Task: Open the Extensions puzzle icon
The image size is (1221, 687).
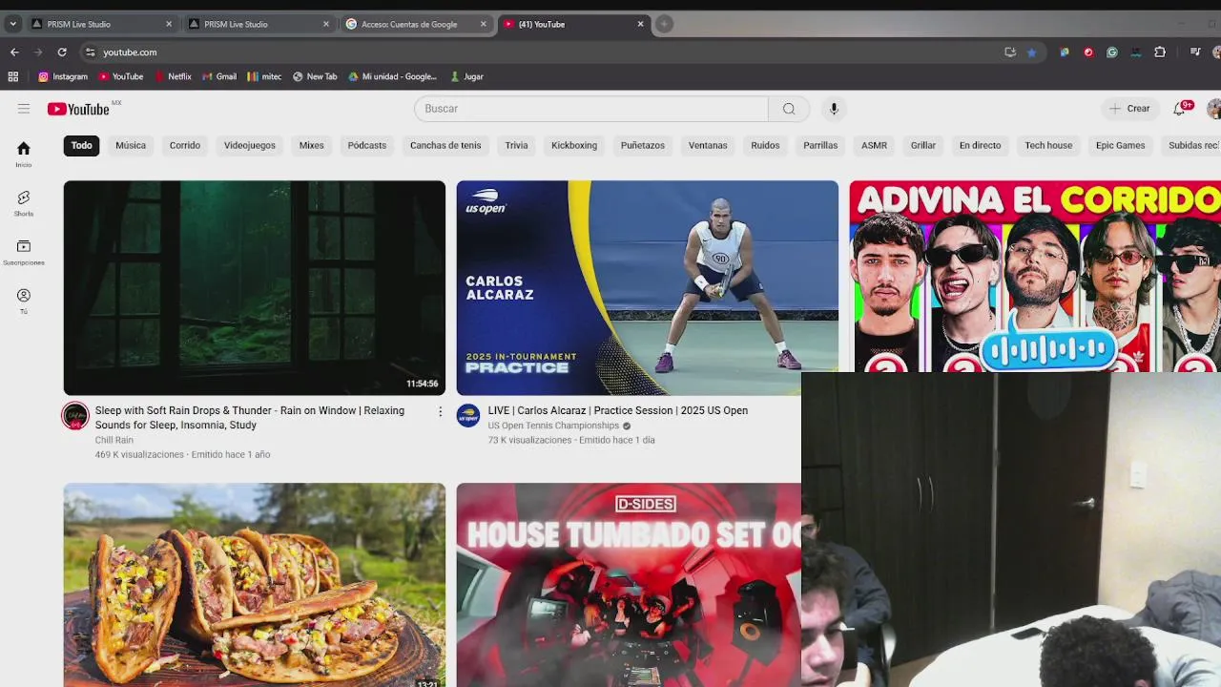Action: [1160, 52]
